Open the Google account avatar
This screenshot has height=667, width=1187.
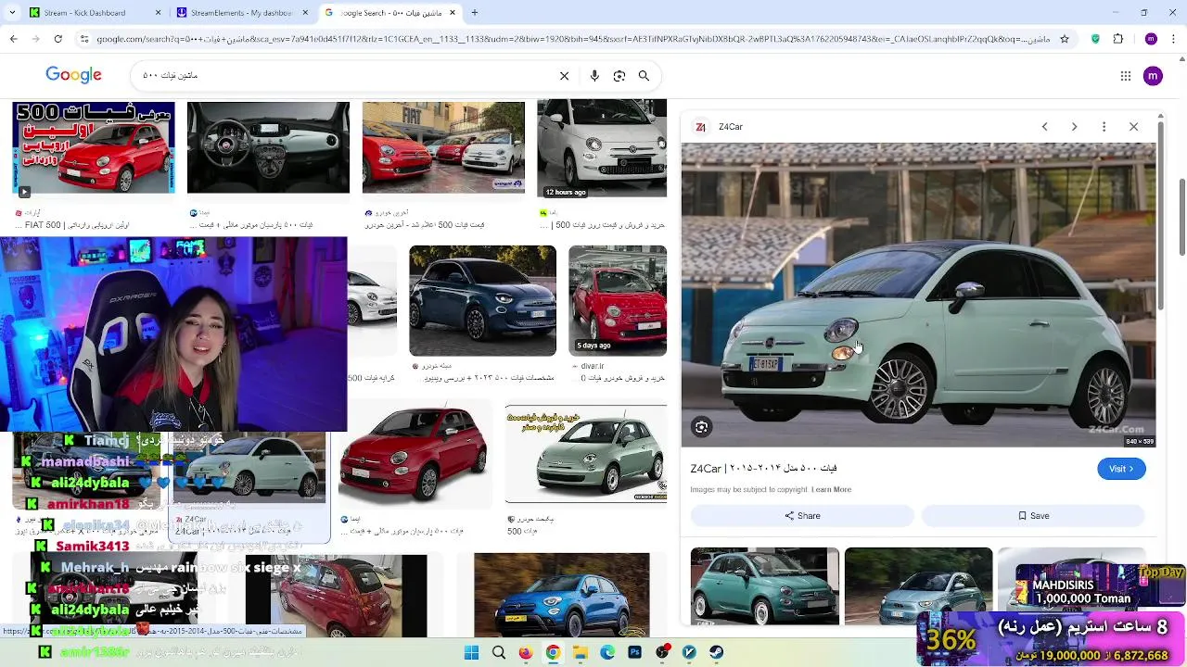1153,76
